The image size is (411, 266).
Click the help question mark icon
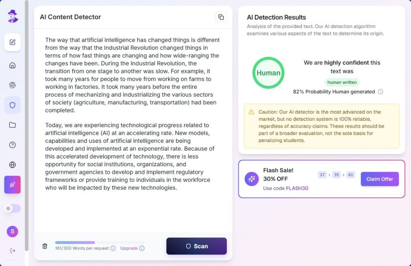point(12,145)
